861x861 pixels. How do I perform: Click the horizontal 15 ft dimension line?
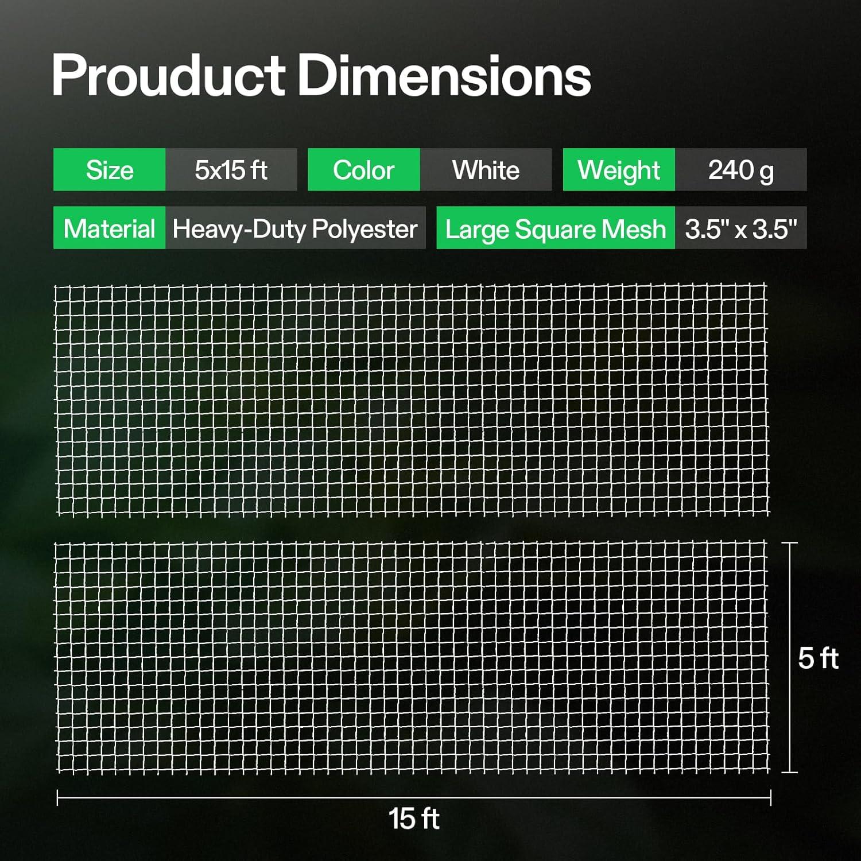(287, 797)
